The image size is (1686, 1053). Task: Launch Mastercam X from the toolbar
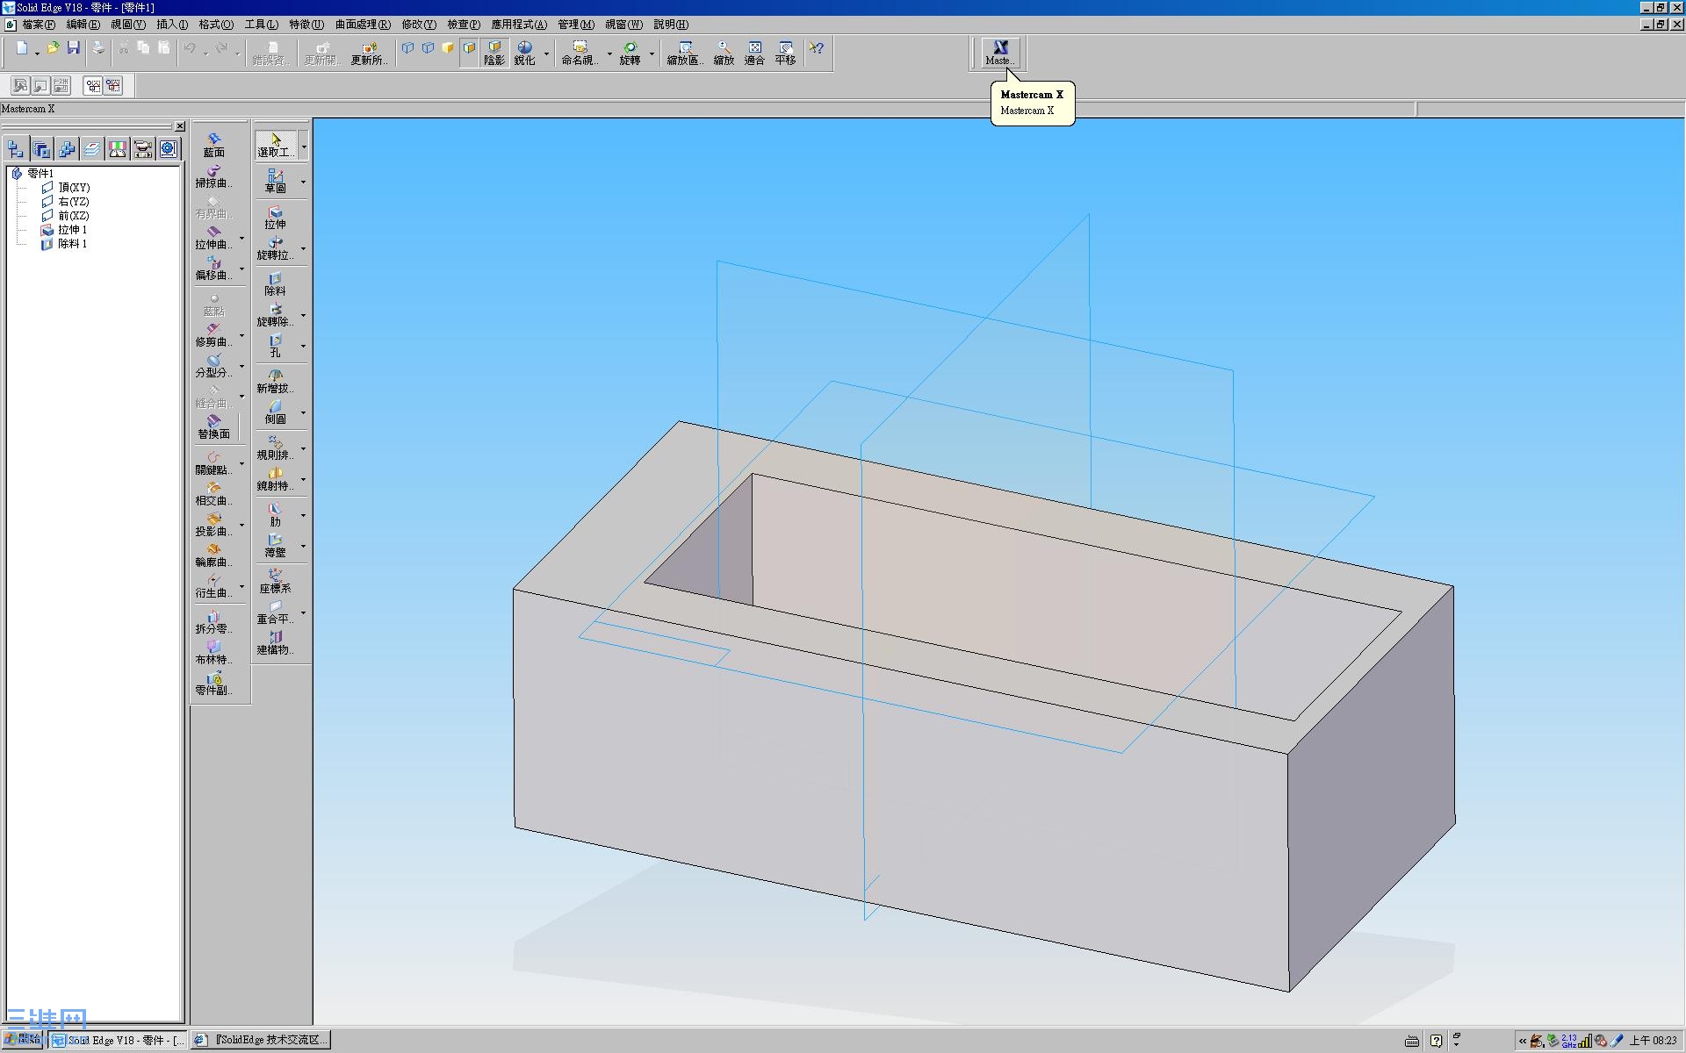pos(999,53)
